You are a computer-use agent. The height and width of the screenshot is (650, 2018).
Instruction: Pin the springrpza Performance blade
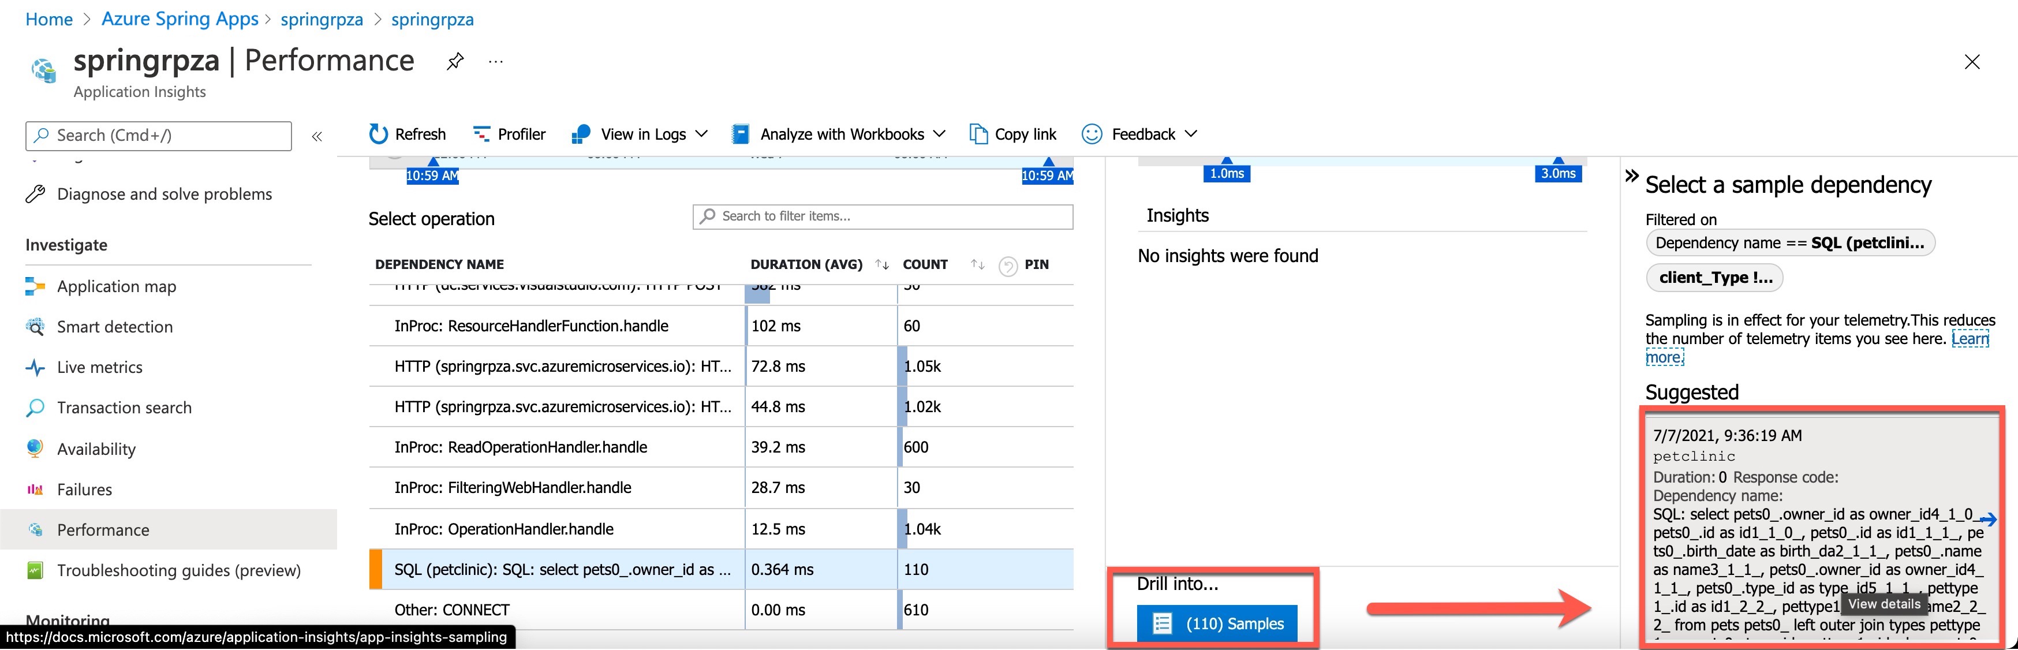(455, 61)
